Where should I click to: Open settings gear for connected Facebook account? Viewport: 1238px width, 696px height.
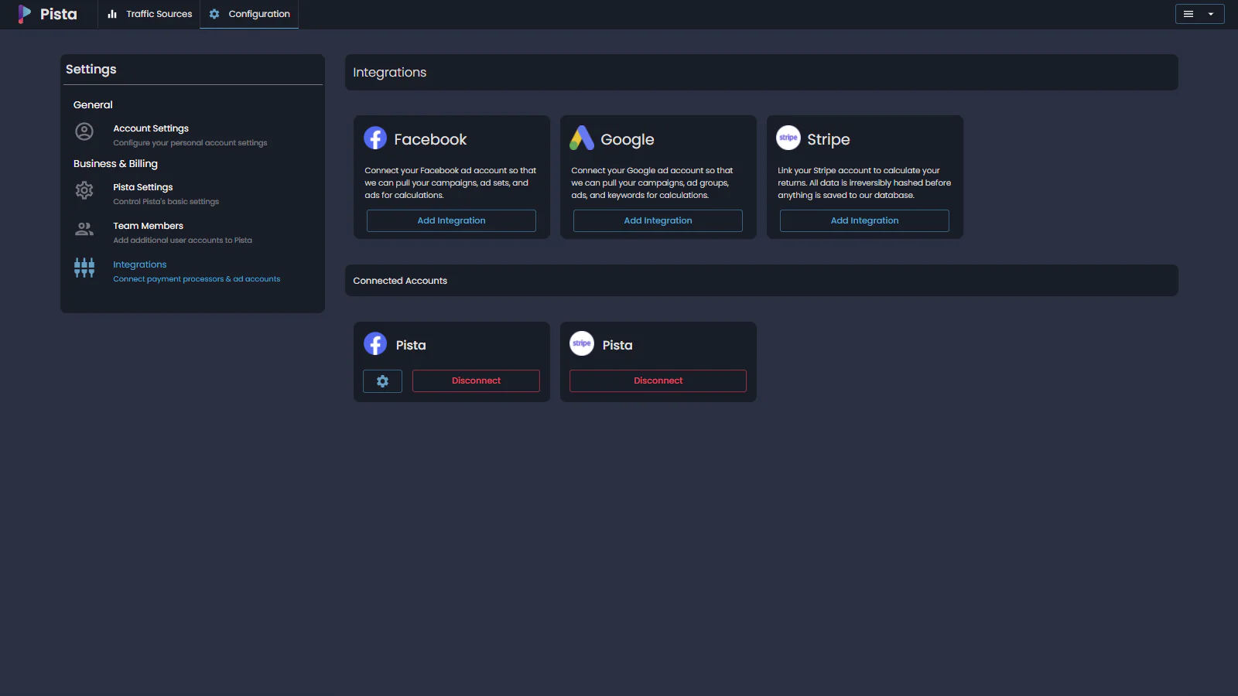coord(382,380)
